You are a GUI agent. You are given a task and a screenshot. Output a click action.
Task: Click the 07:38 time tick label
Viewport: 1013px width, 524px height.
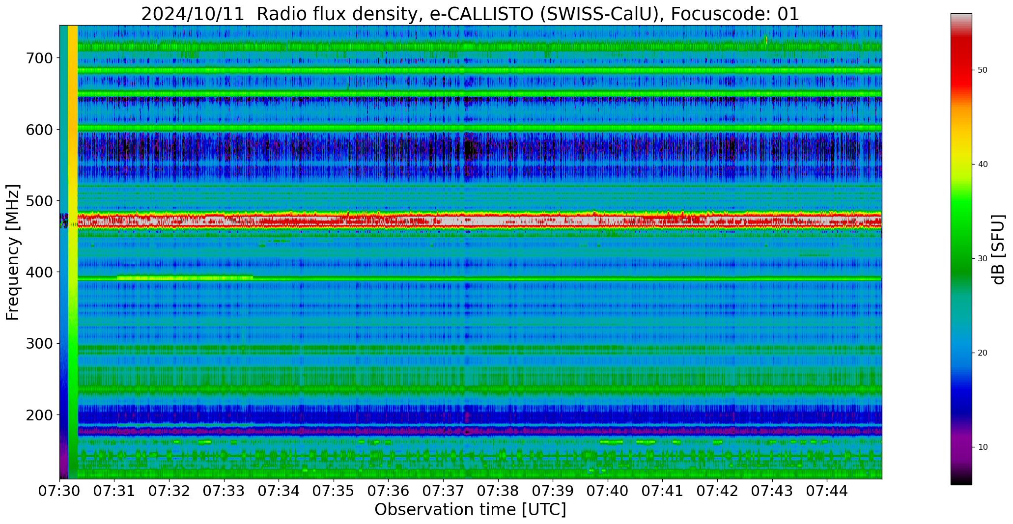point(498,490)
